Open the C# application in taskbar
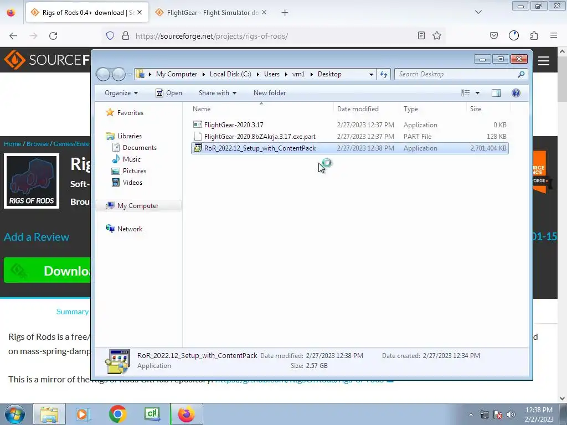567x425 pixels. click(152, 414)
